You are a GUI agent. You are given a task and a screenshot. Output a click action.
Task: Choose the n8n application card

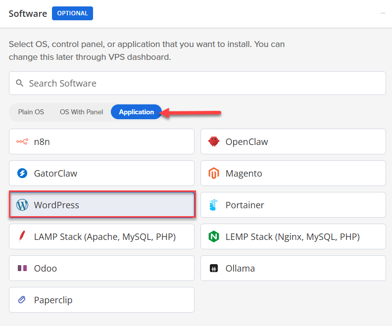(x=102, y=141)
